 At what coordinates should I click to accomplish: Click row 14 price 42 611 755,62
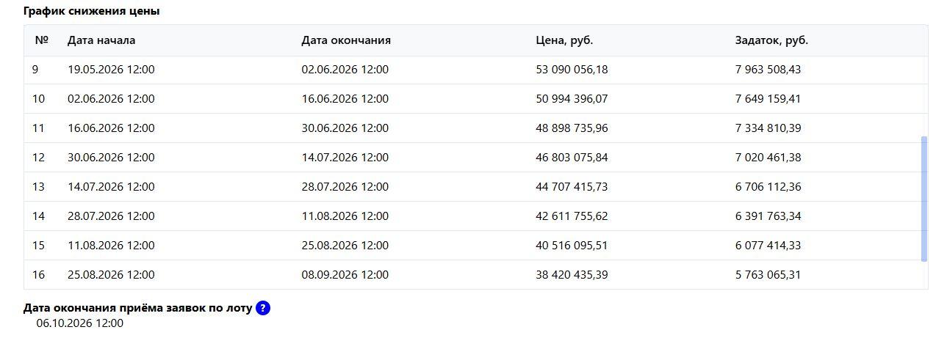(x=572, y=216)
